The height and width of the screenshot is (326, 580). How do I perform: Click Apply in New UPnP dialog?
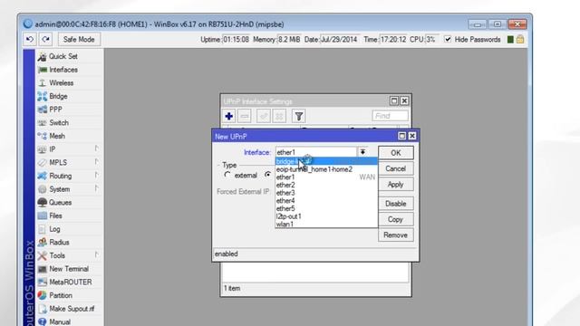click(396, 185)
